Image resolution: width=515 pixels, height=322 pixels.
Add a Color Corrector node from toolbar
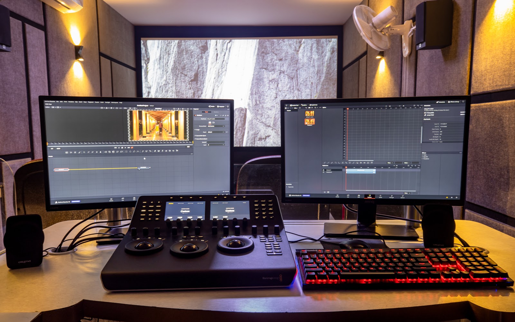point(84,151)
